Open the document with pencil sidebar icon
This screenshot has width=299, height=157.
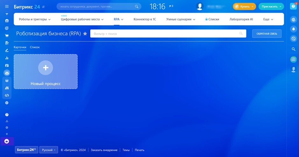click(x=7, y=43)
